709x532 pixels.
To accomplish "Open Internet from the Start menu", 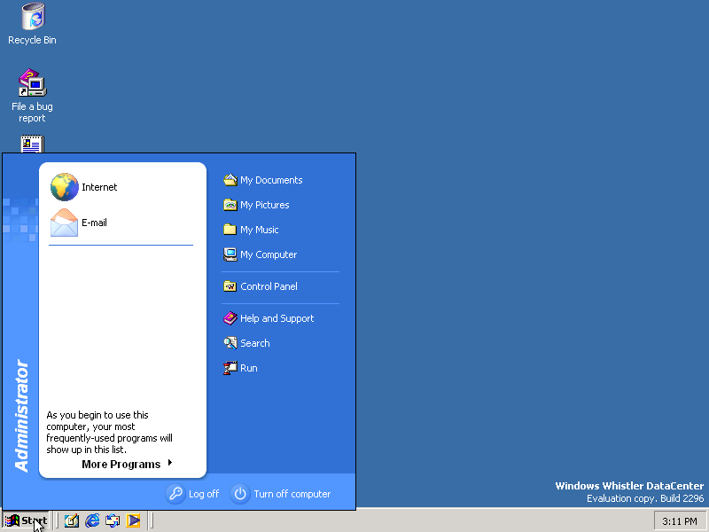I will (99, 187).
